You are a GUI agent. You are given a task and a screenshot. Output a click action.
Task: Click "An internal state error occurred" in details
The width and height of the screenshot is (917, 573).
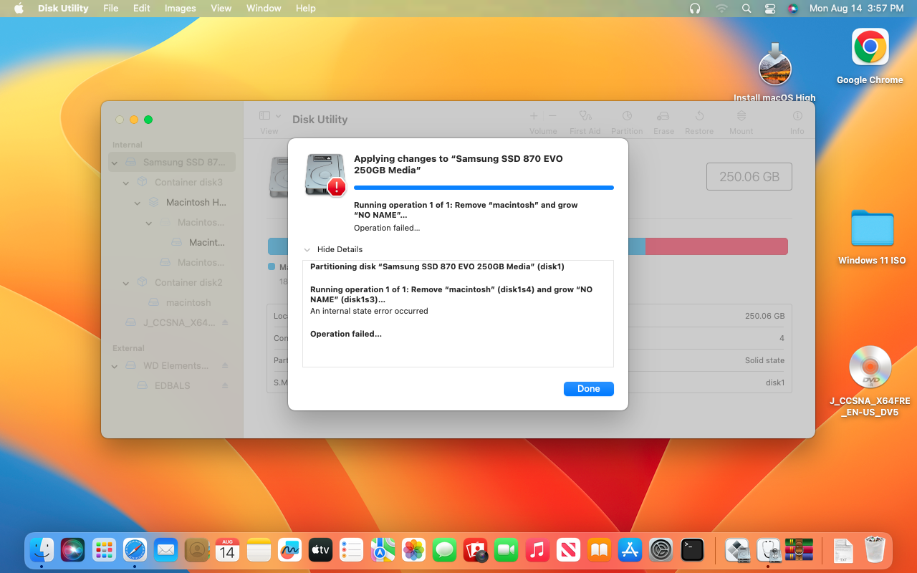369,311
